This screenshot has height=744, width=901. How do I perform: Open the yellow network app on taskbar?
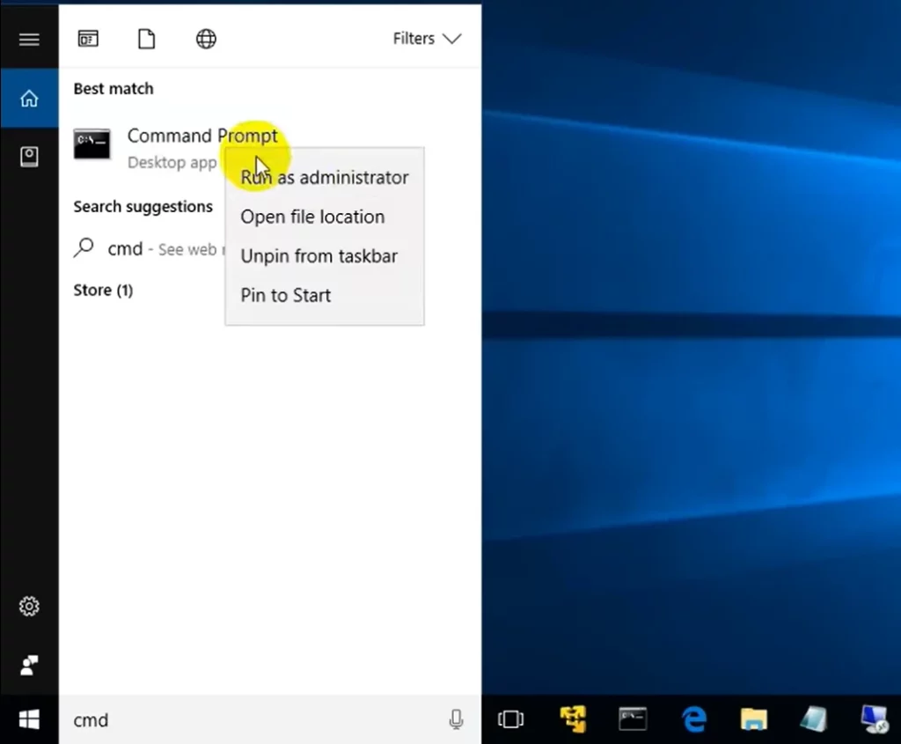pyautogui.click(x=573, y=719)
